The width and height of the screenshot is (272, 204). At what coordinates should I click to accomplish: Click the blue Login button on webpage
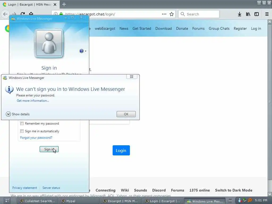[x=121, y=150]
